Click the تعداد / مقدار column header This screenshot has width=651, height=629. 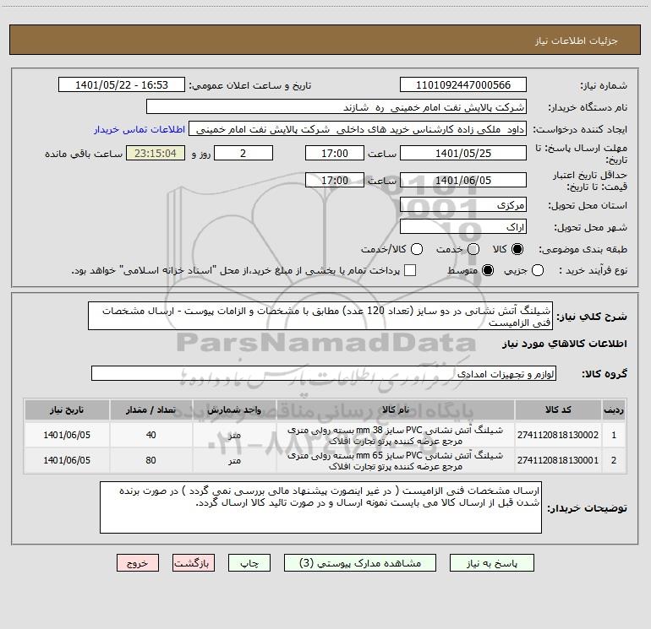(150, 410)
